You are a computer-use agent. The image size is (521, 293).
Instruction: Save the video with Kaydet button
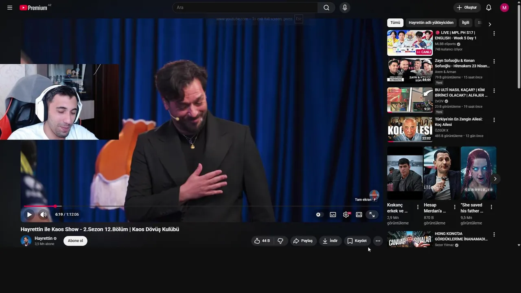[x=357, y=241]
